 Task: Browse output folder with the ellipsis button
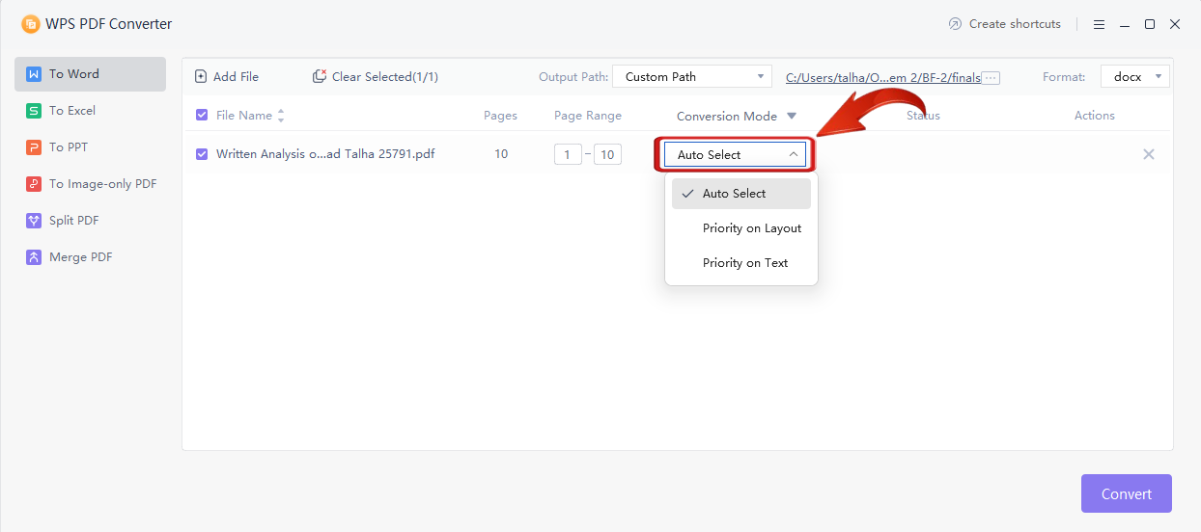(x=991, y=77)
